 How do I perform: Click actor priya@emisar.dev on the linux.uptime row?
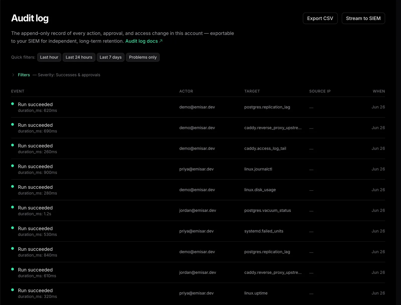[x=196, y=293]
